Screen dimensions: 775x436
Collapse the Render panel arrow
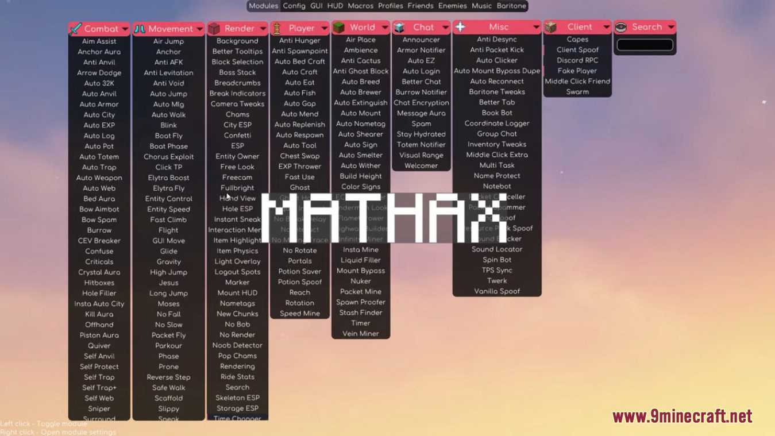(262, 29)
